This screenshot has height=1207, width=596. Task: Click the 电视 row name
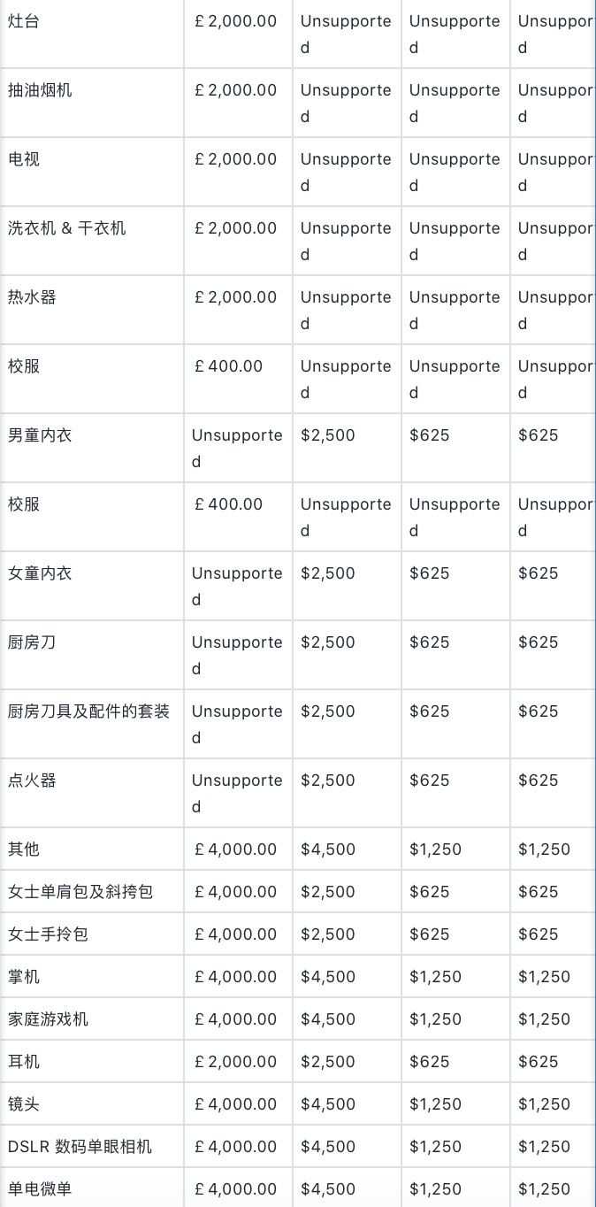[24, 159]
